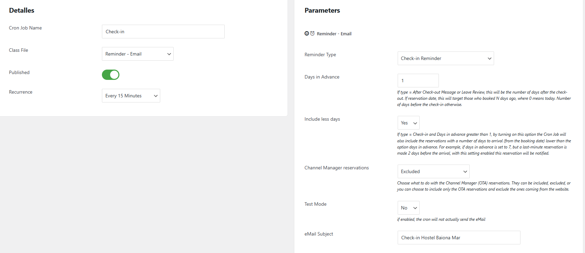The height and width of the screenshot is (253, 585).
Task: Click the Cron Job Name label
Action: [25, 28]
